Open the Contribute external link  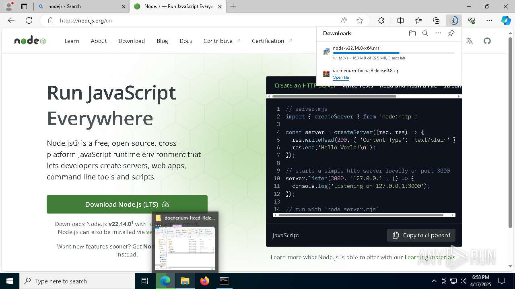[222, 41]
